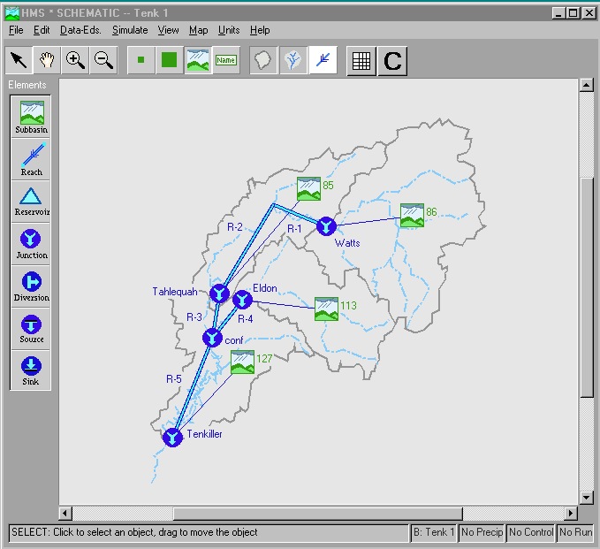Click the vertical scrollbar down arrow

coord(586,498)
